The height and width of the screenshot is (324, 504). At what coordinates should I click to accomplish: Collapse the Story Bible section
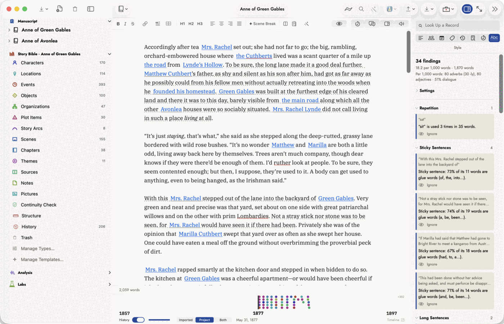tap(109, 54)
